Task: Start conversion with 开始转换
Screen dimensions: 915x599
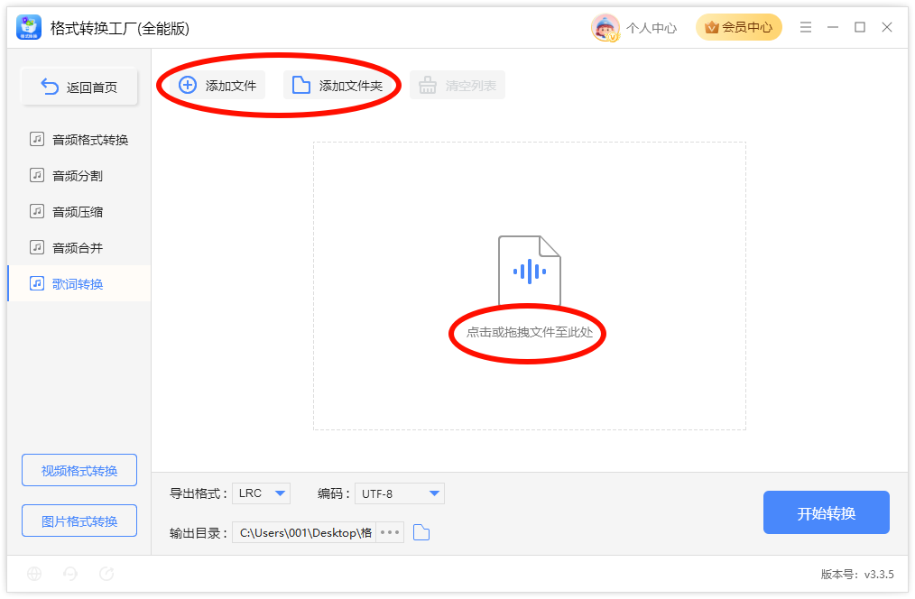Action: point(827,512)
